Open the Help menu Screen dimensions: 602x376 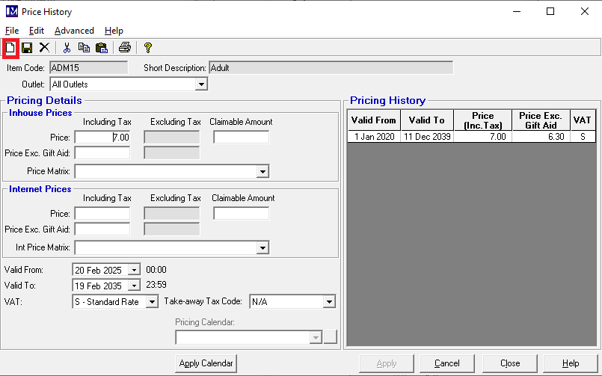point(114,31)
